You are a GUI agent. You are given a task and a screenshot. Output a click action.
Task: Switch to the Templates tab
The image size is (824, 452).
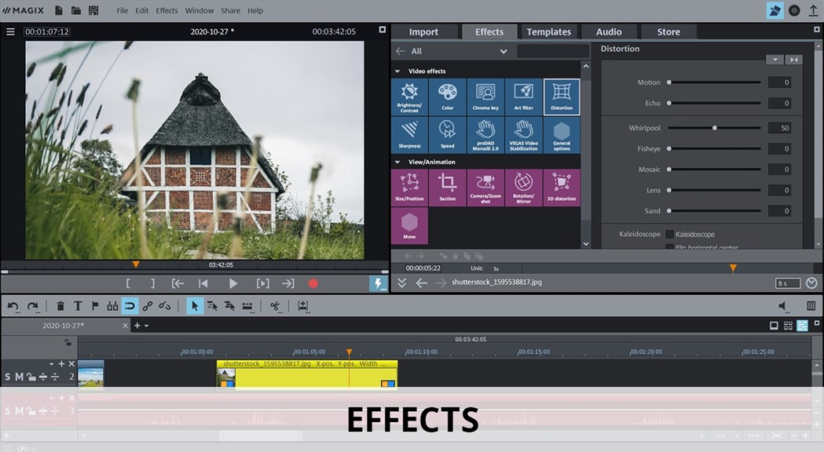pyautogui.click(x=548, y=31)
